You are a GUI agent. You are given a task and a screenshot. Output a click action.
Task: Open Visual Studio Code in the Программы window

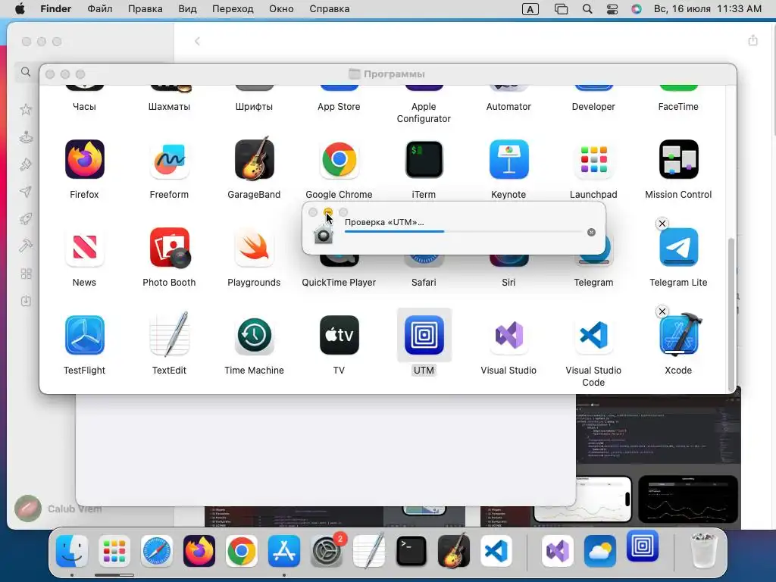pos(593,335)
